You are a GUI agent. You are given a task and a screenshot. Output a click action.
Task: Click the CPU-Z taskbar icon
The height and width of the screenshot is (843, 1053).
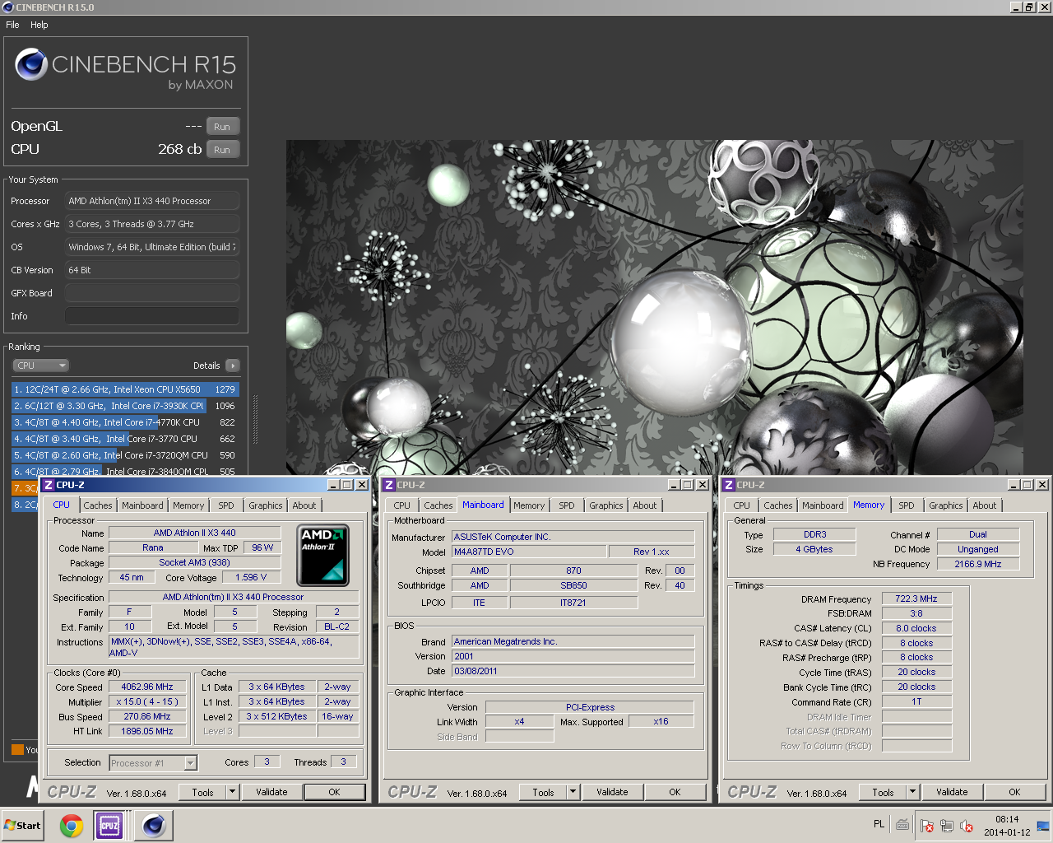(x=109, y=826)
